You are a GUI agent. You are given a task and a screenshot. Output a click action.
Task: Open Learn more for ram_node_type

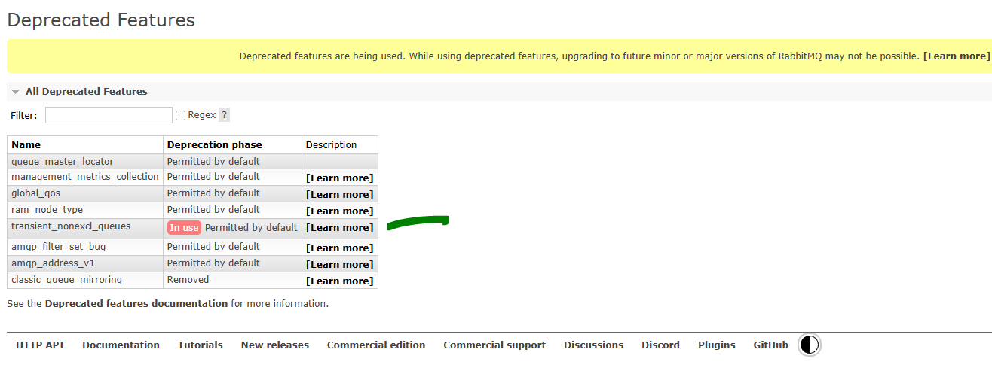(339, 211)
